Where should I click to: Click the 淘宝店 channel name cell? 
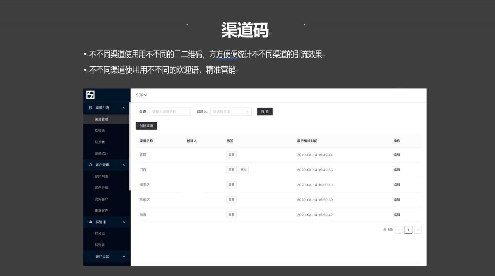click(145, 185)
